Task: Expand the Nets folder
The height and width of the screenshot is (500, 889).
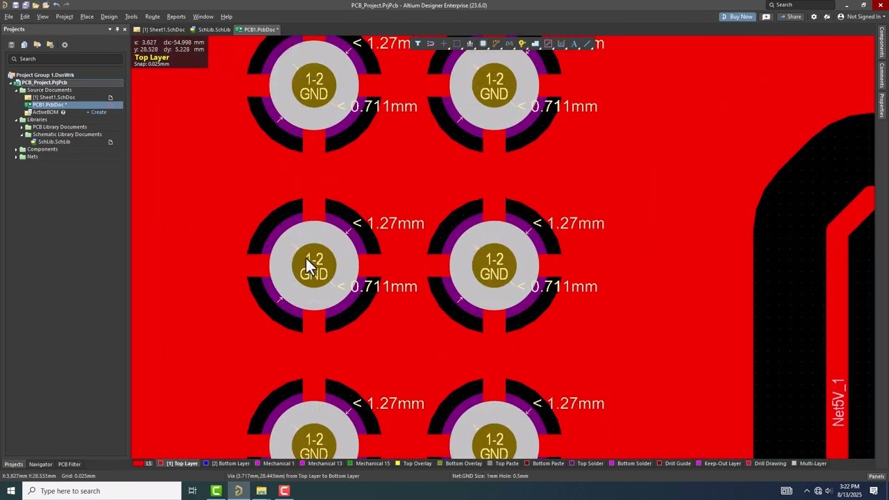Action: 16,157
